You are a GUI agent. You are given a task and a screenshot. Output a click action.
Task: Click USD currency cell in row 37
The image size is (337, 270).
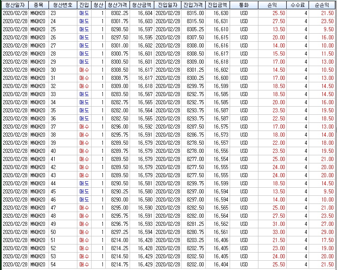244,127
